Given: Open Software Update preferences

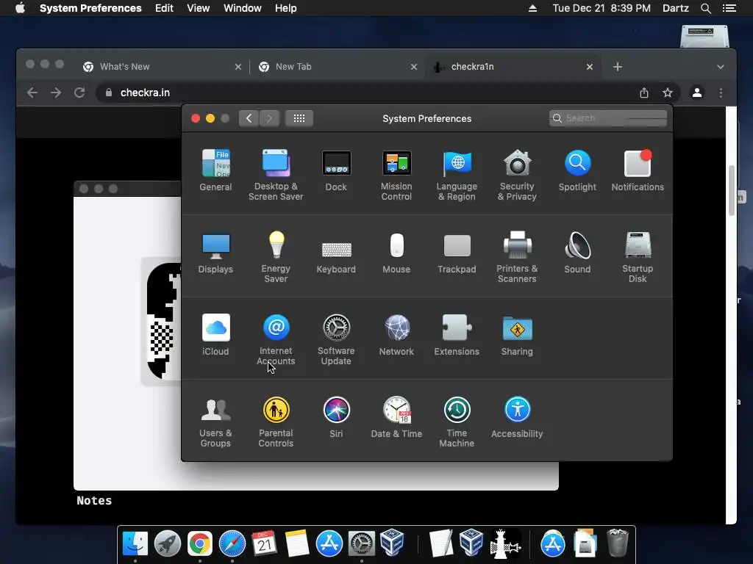Looking at the screenshot, I should tap(336, 339).
